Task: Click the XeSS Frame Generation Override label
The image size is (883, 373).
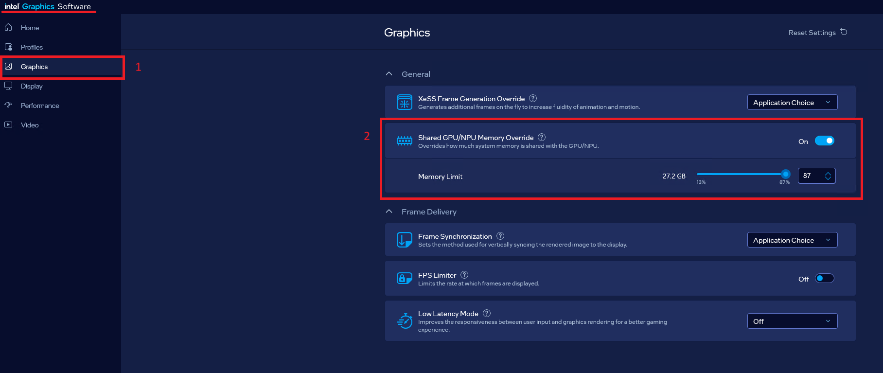Action: coord(471,99)
